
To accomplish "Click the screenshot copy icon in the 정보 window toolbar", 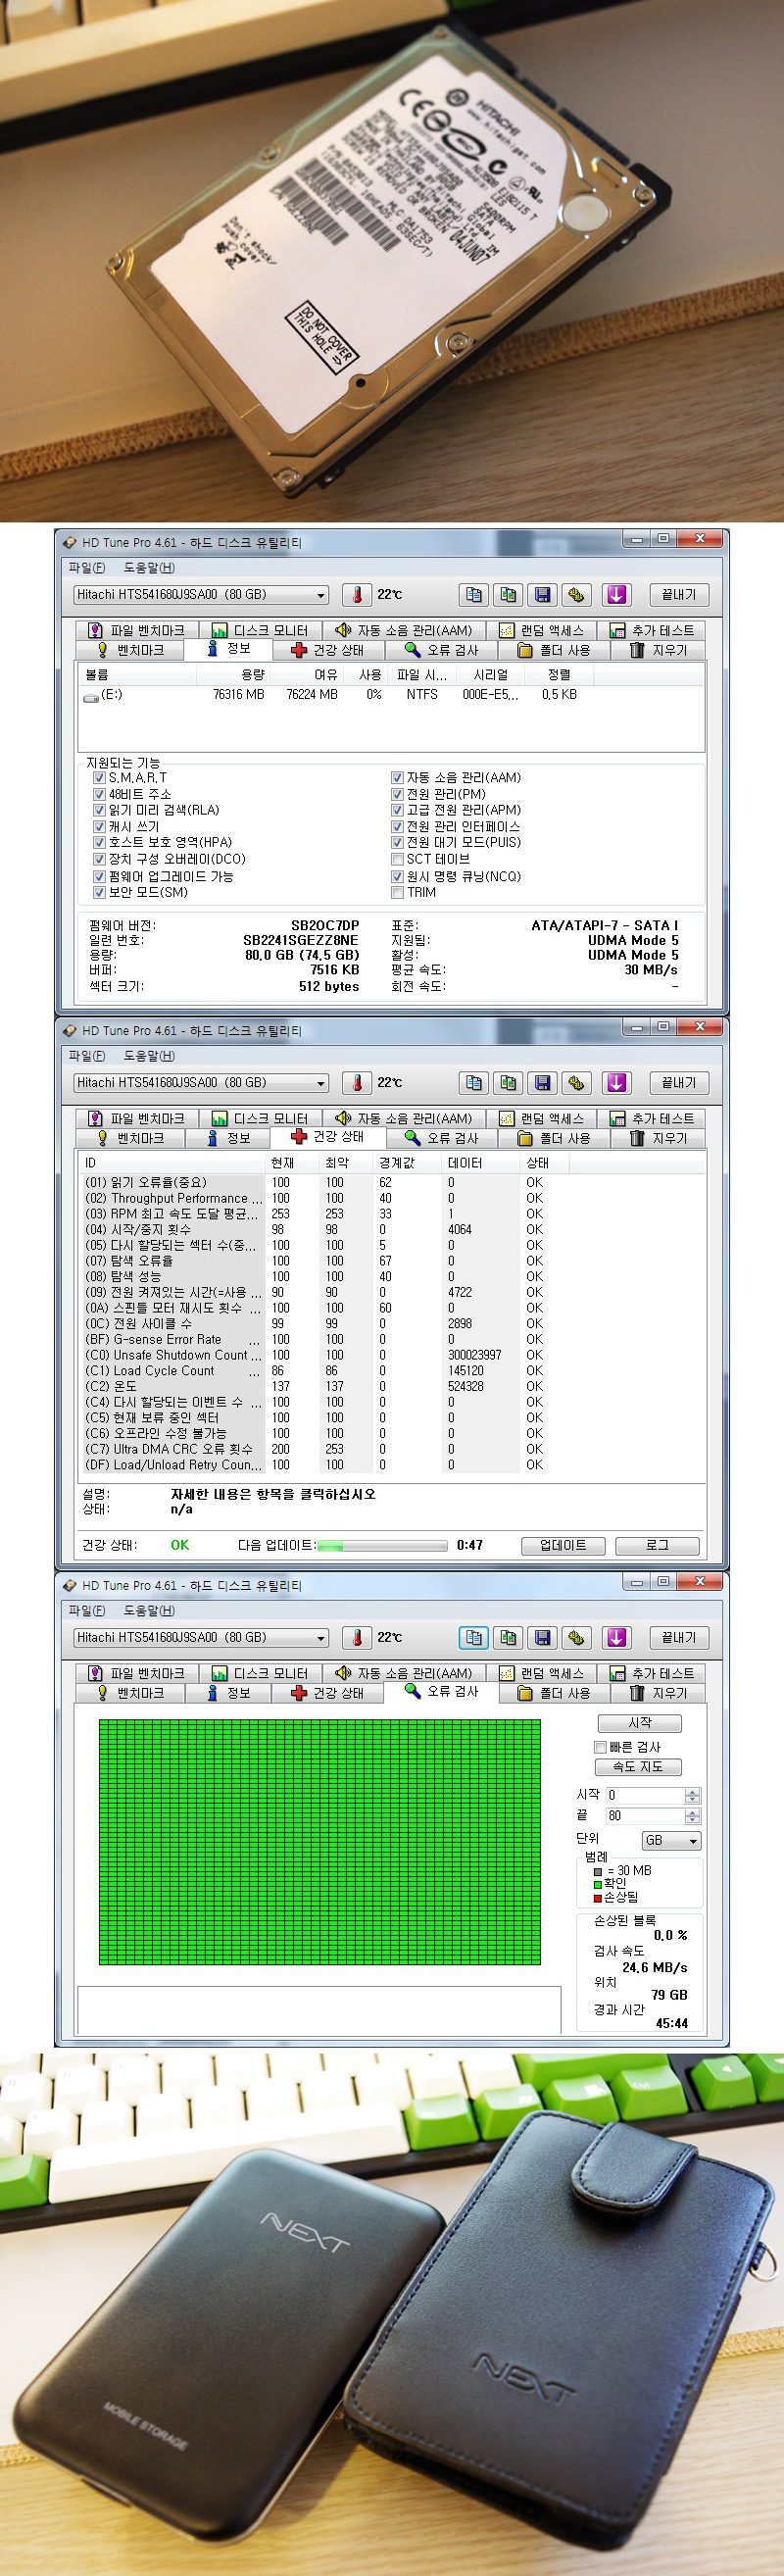I will 508,595.
